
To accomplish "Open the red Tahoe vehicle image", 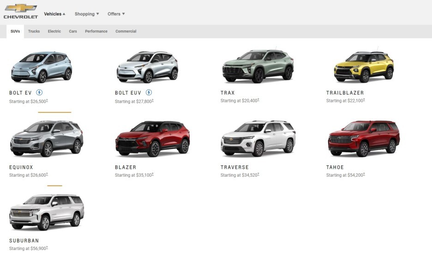I will click(364, 138).
